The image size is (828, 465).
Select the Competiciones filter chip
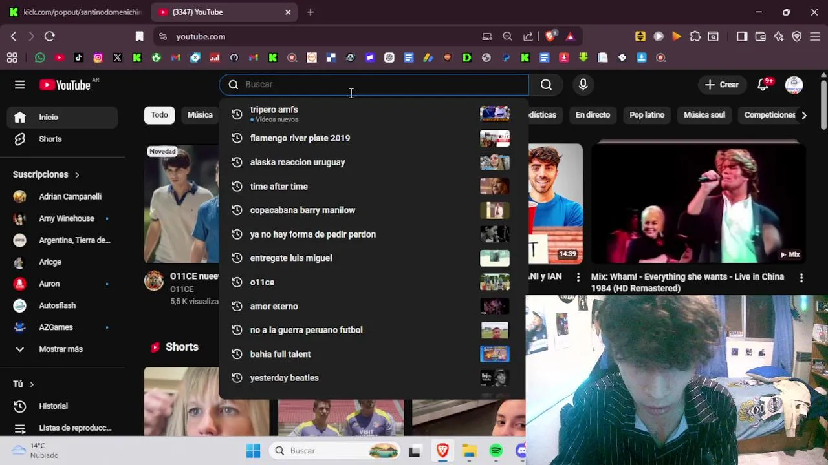770,115
